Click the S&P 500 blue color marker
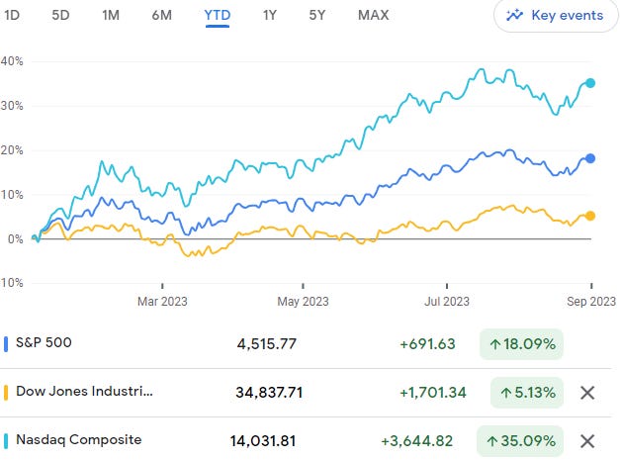This screenshot has width=620, height=461. pyautogui.click(x=6, y=344)
